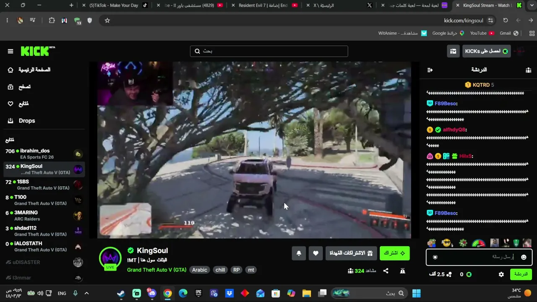Select the RP tag
This screenshot has height=302, width=537.
coord(237,270)
